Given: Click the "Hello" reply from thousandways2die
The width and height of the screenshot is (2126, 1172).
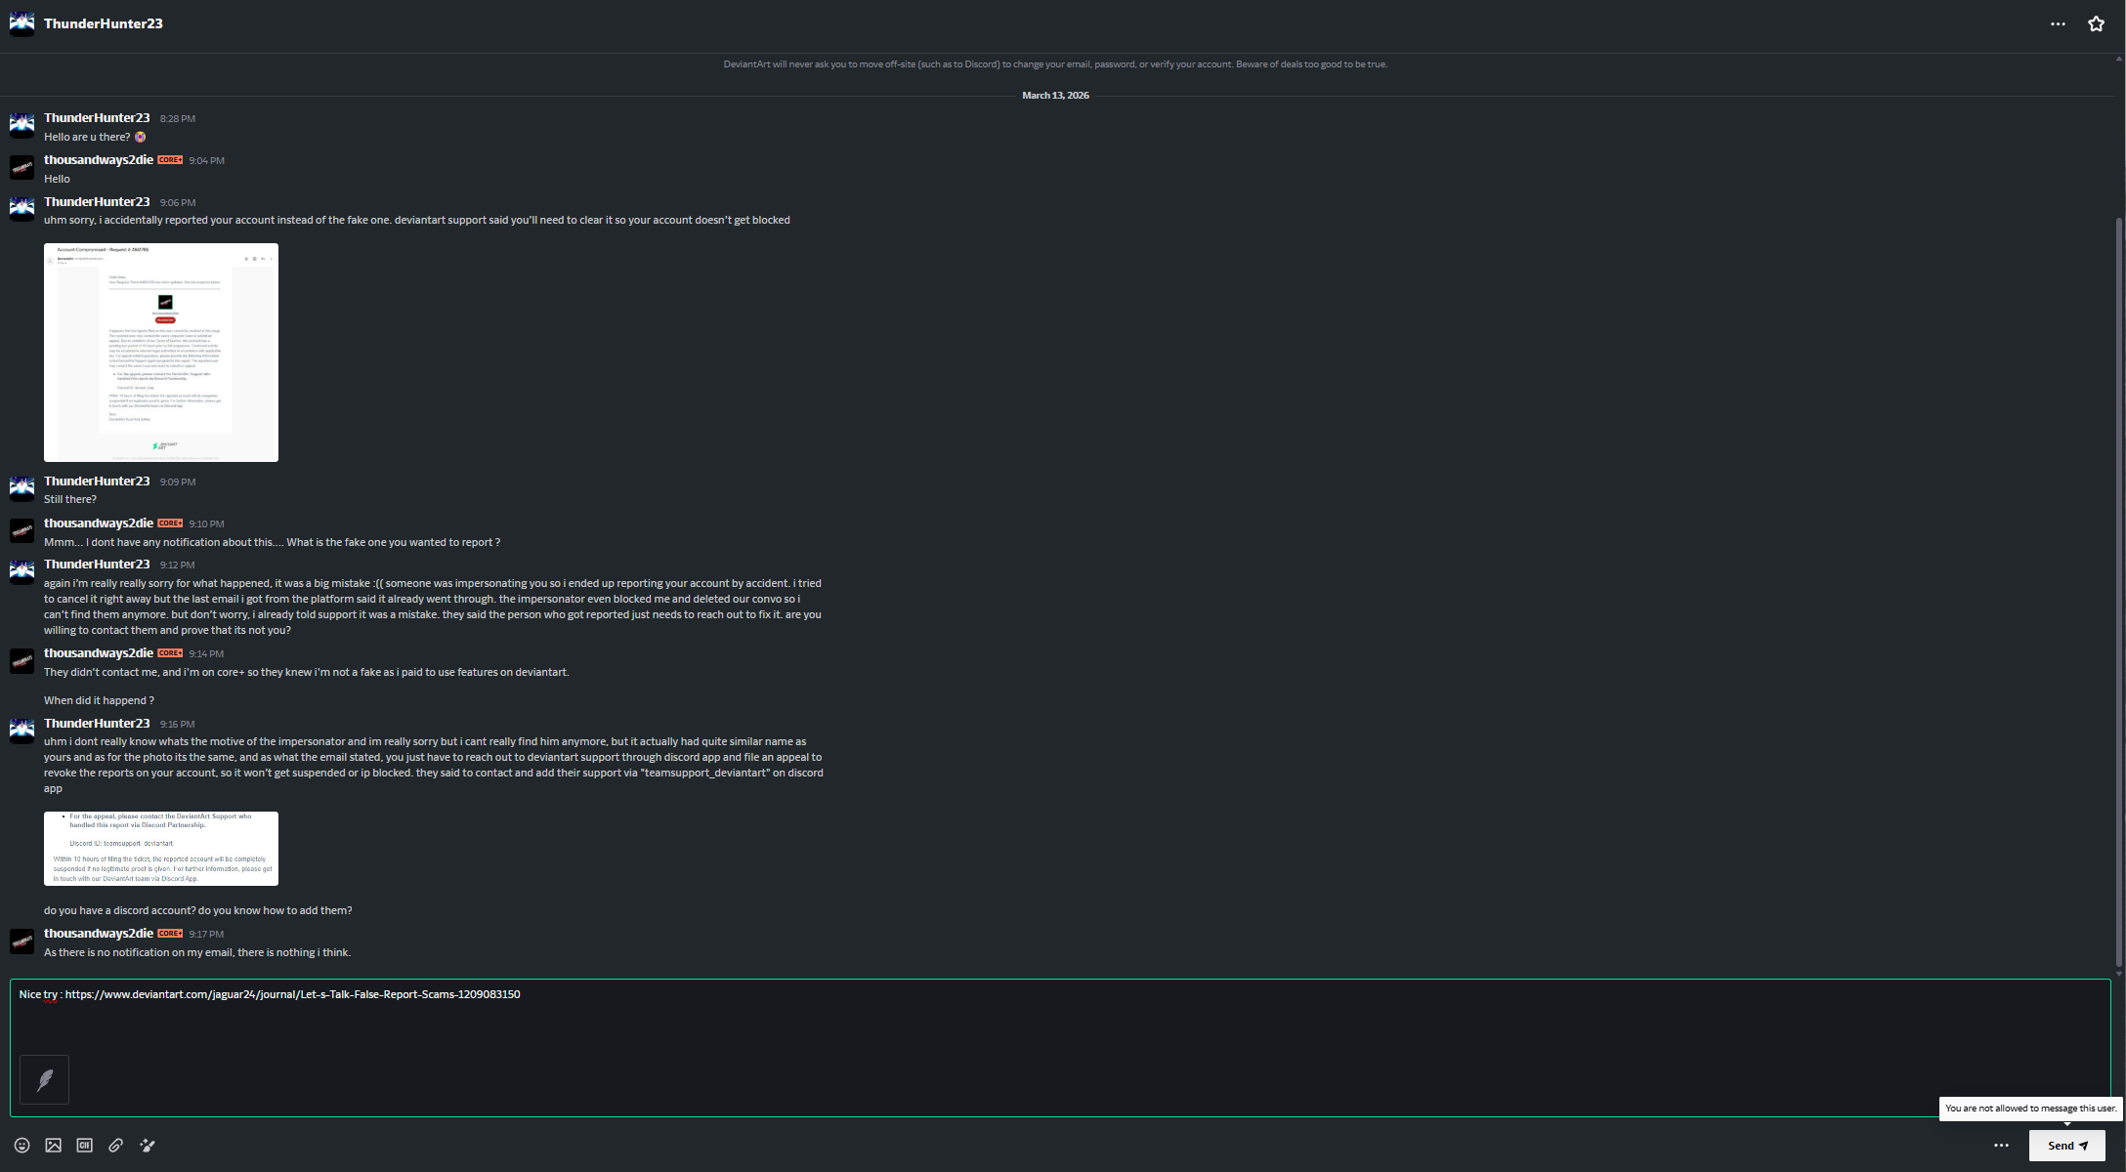Looking at the screenshot, I should tap(57, 179).
